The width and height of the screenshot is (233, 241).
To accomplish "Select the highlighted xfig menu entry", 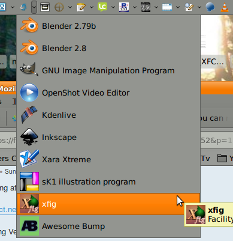I will tap(108, 204).
